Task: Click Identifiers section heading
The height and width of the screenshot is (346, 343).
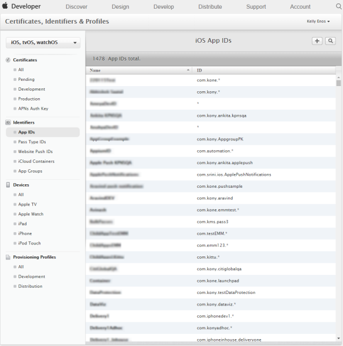Action: pos(24,122)
